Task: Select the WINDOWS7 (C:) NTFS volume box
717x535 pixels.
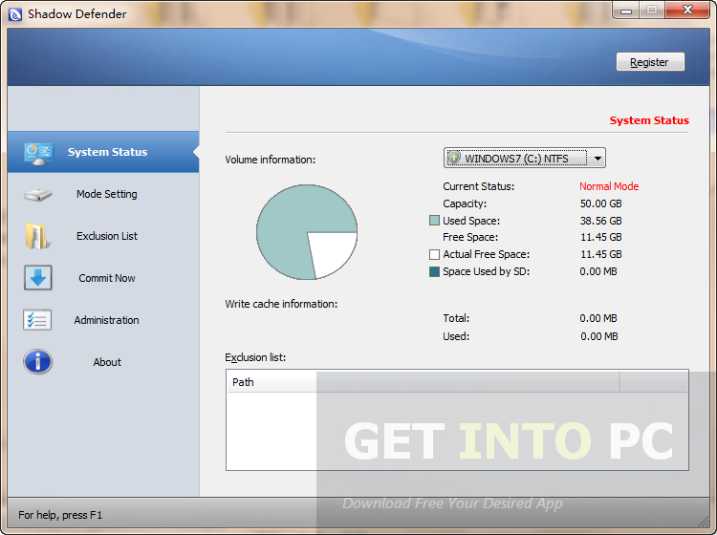Action: (x=525, y=158)
